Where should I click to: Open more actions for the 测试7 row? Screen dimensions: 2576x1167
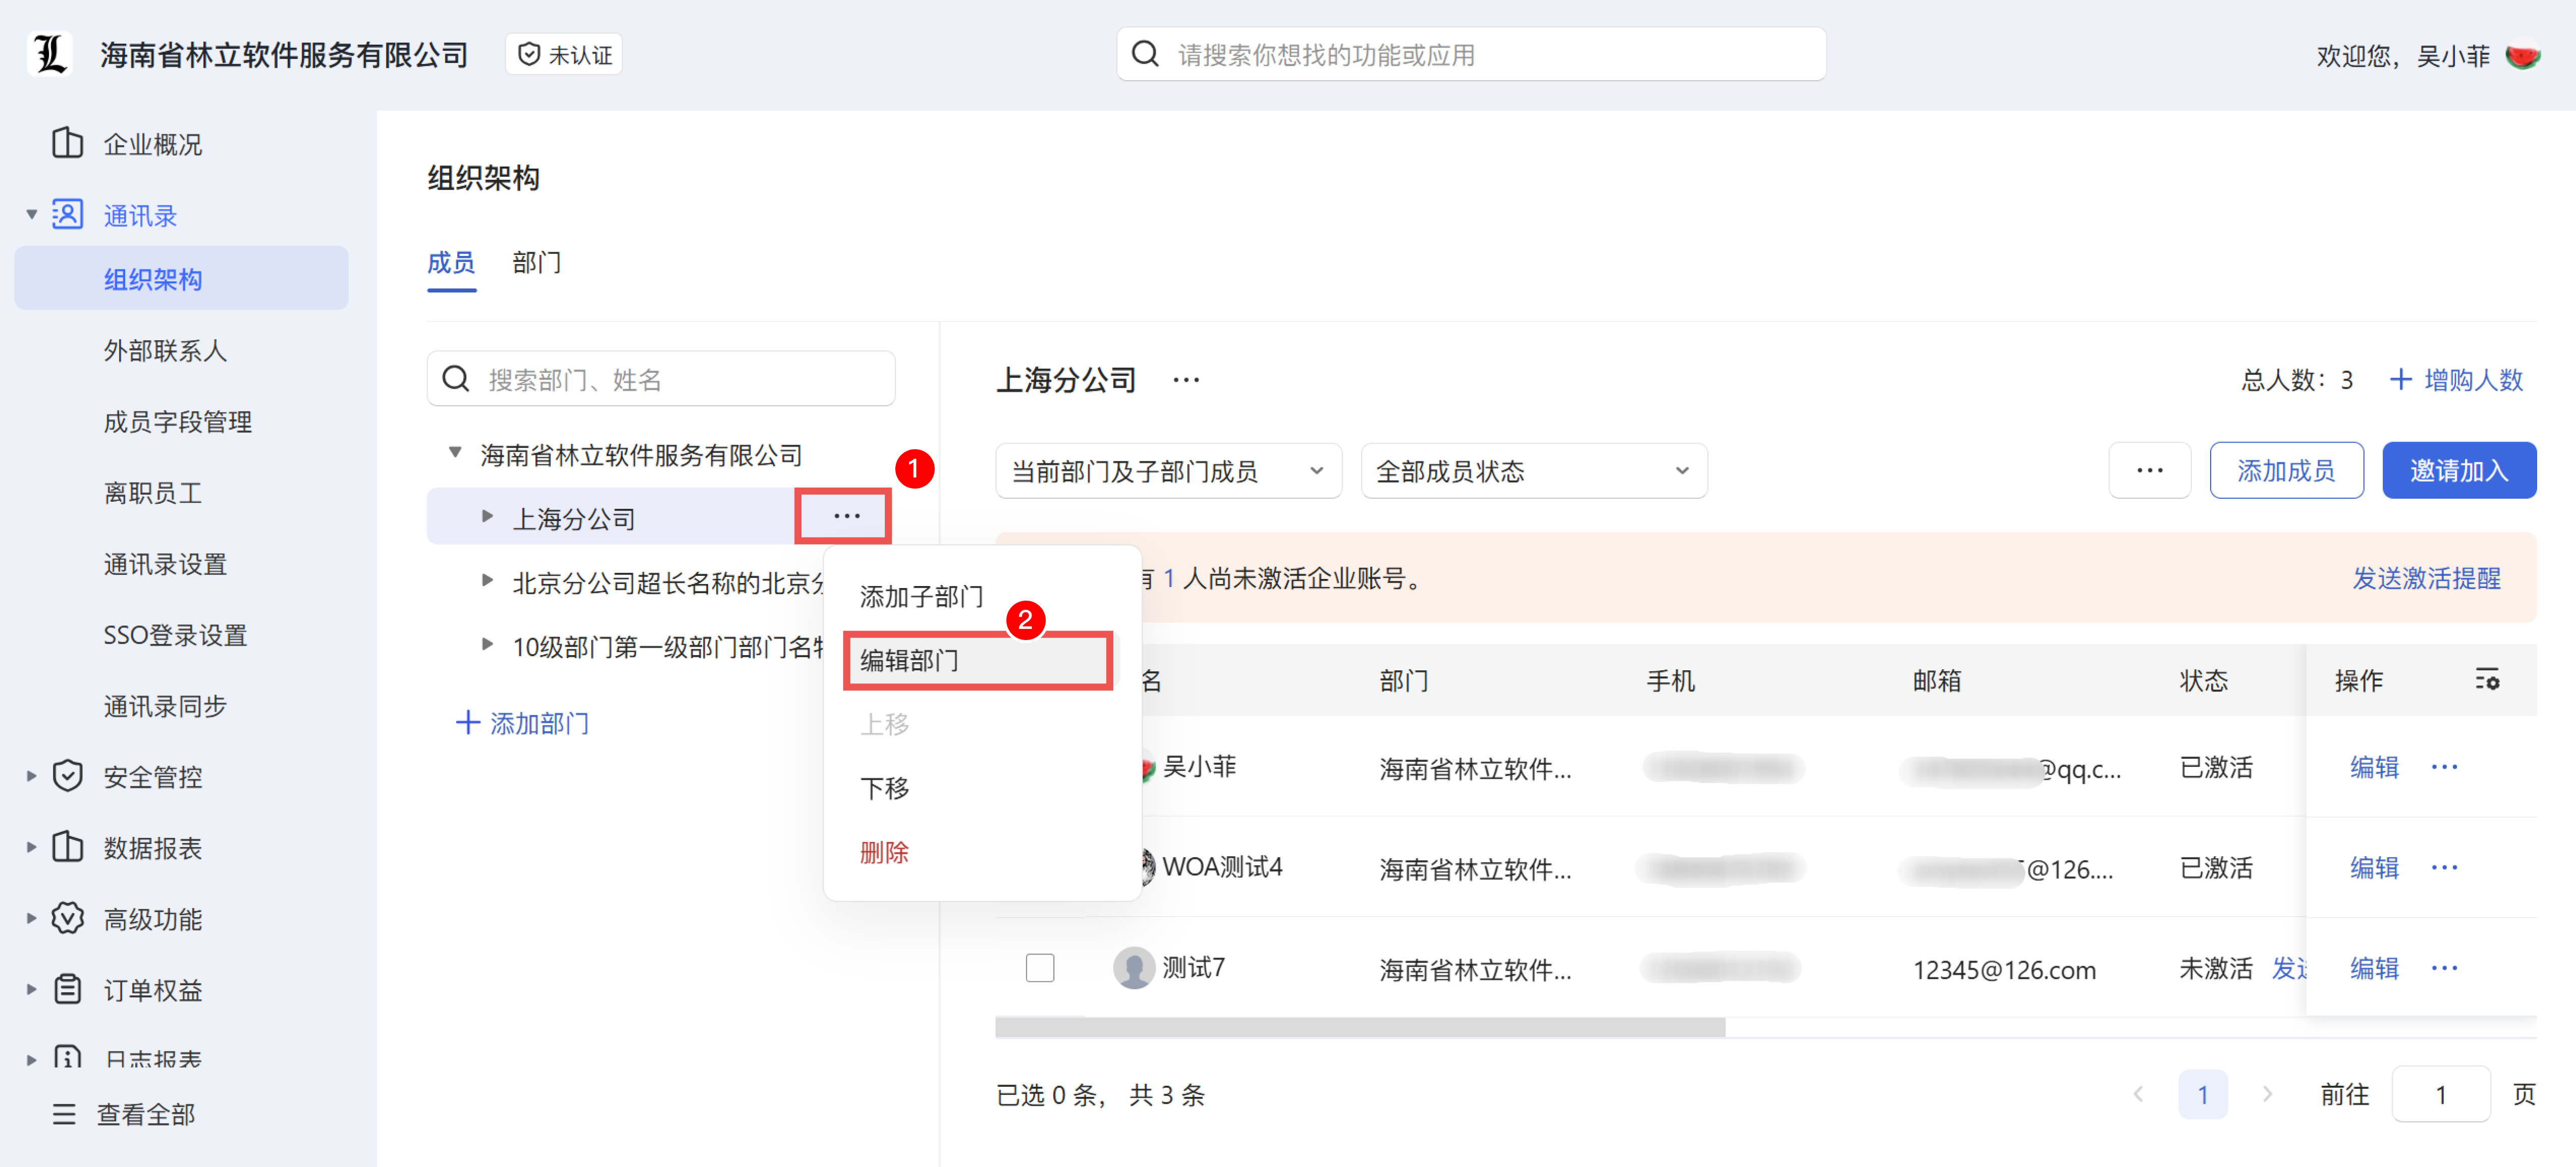click(x=2444, y=967)
